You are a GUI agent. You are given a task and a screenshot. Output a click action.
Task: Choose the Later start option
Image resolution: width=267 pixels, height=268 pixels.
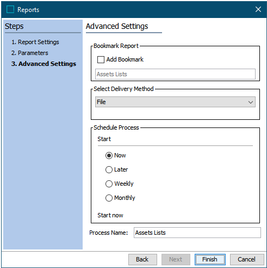(109, 169)
